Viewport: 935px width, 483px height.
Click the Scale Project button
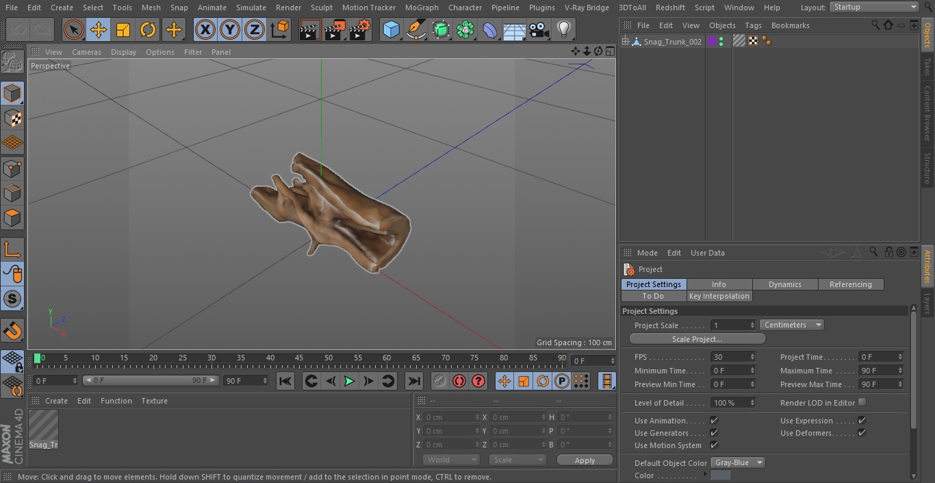coord(697,339)
